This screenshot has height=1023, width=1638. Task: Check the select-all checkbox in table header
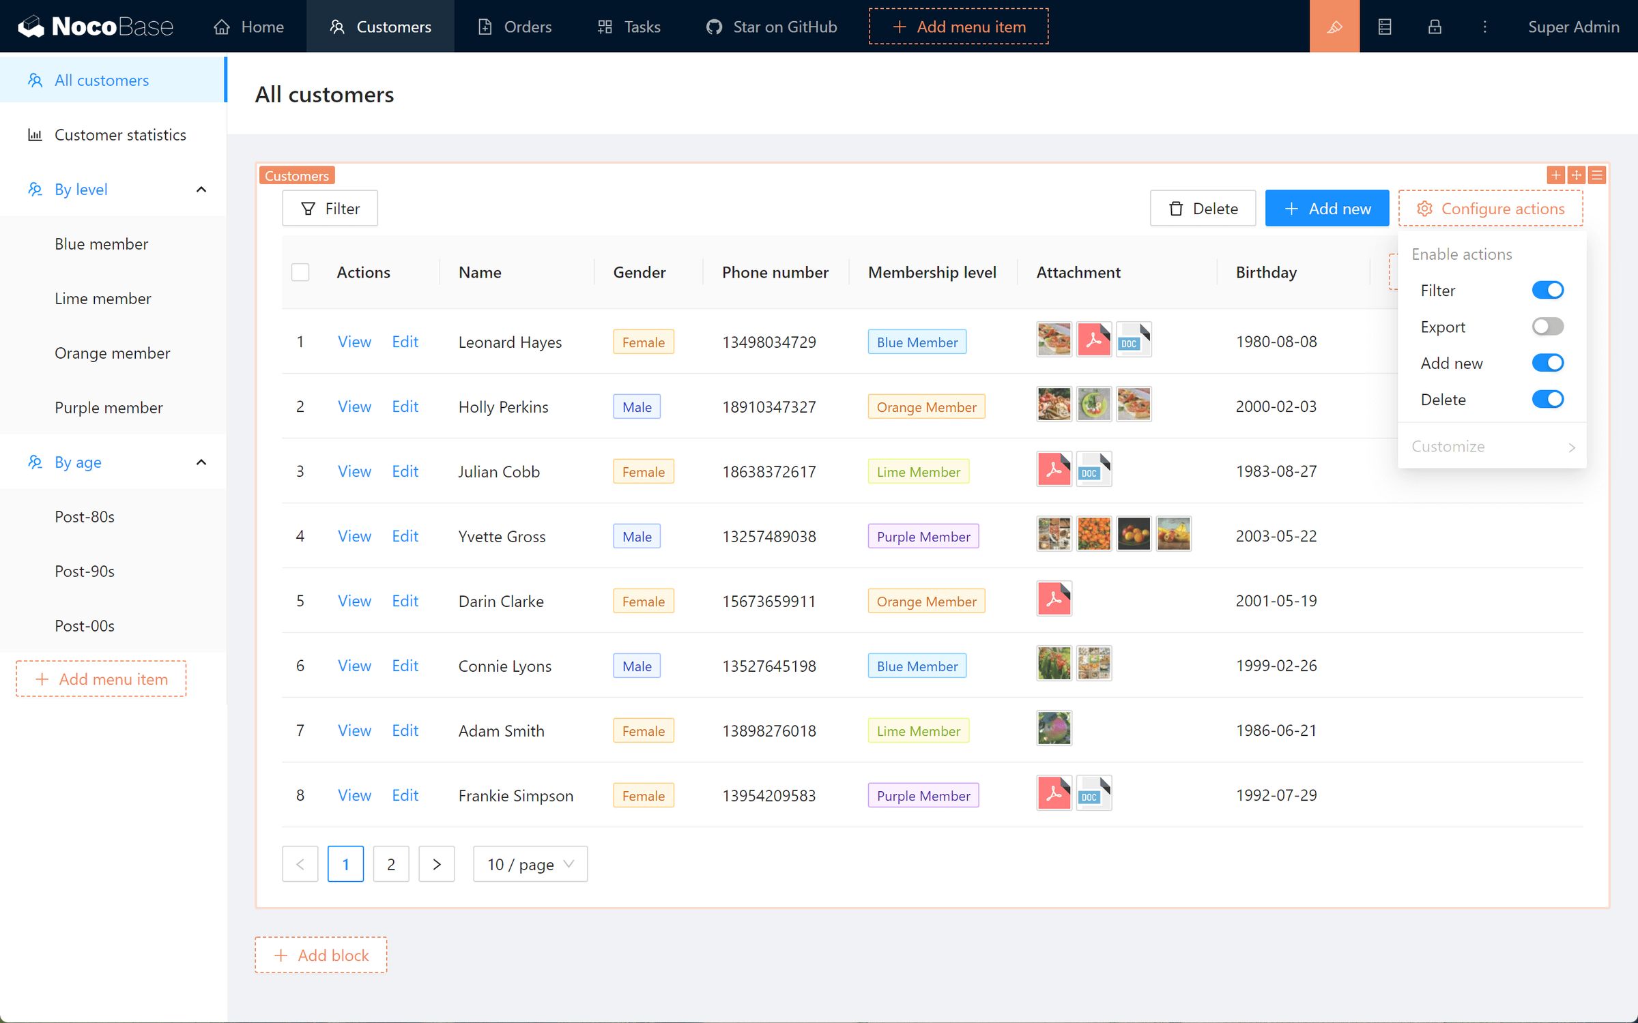click(300, 272)
